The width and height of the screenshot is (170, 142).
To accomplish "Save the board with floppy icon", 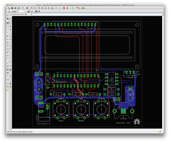I will [12, 8].
